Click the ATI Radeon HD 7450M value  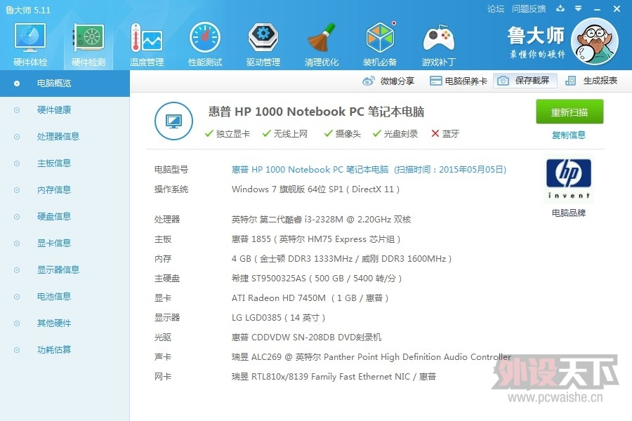pyautogui.click(x=310, y=298)
